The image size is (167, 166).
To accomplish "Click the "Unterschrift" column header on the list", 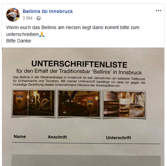I will click(x=118, y=138).
